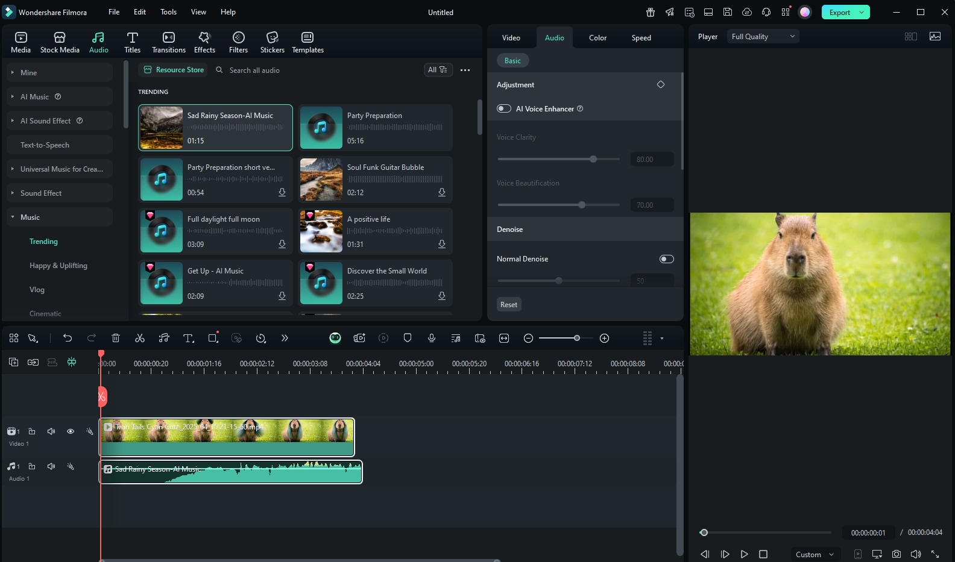
Task: Open the Effects panel
Action: [x=204, y=43]
